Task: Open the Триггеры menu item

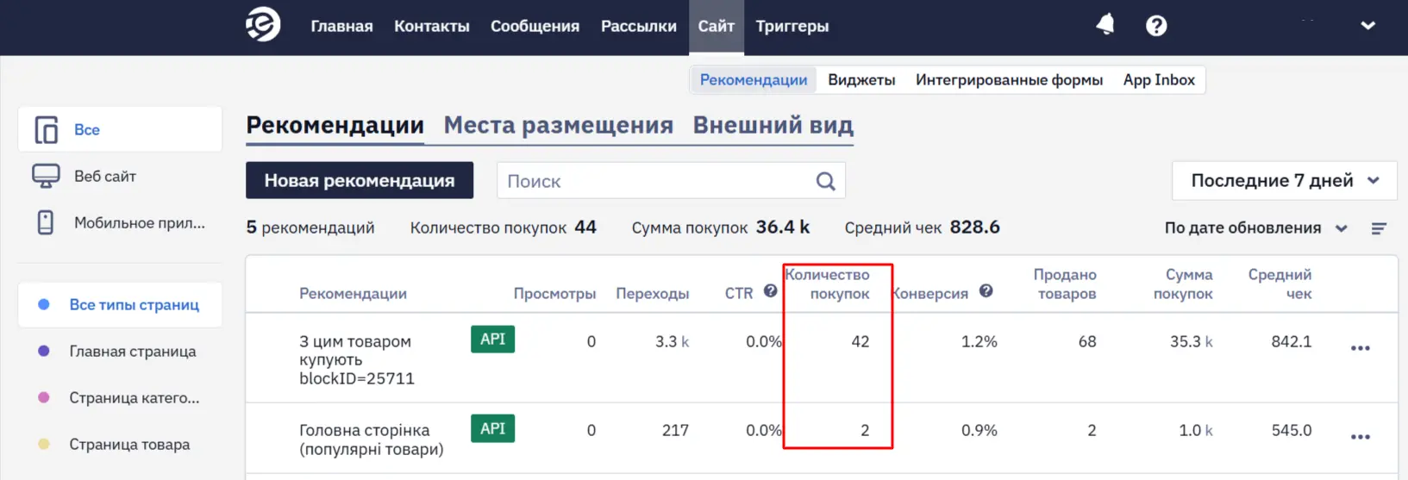Action: [792, 27]
